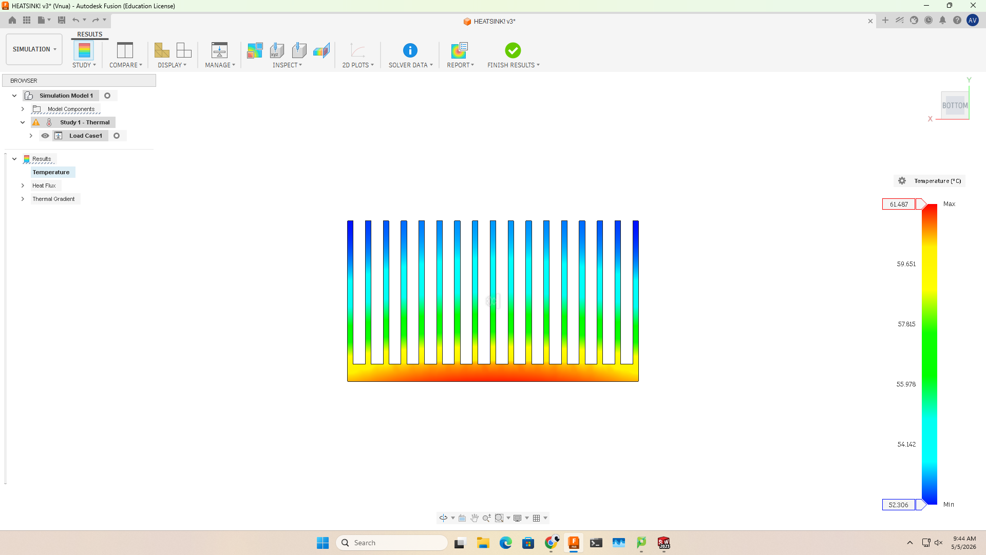Select the xyz surface probe icon
This screenshot has width=986, height=555.
coord(277,50)
